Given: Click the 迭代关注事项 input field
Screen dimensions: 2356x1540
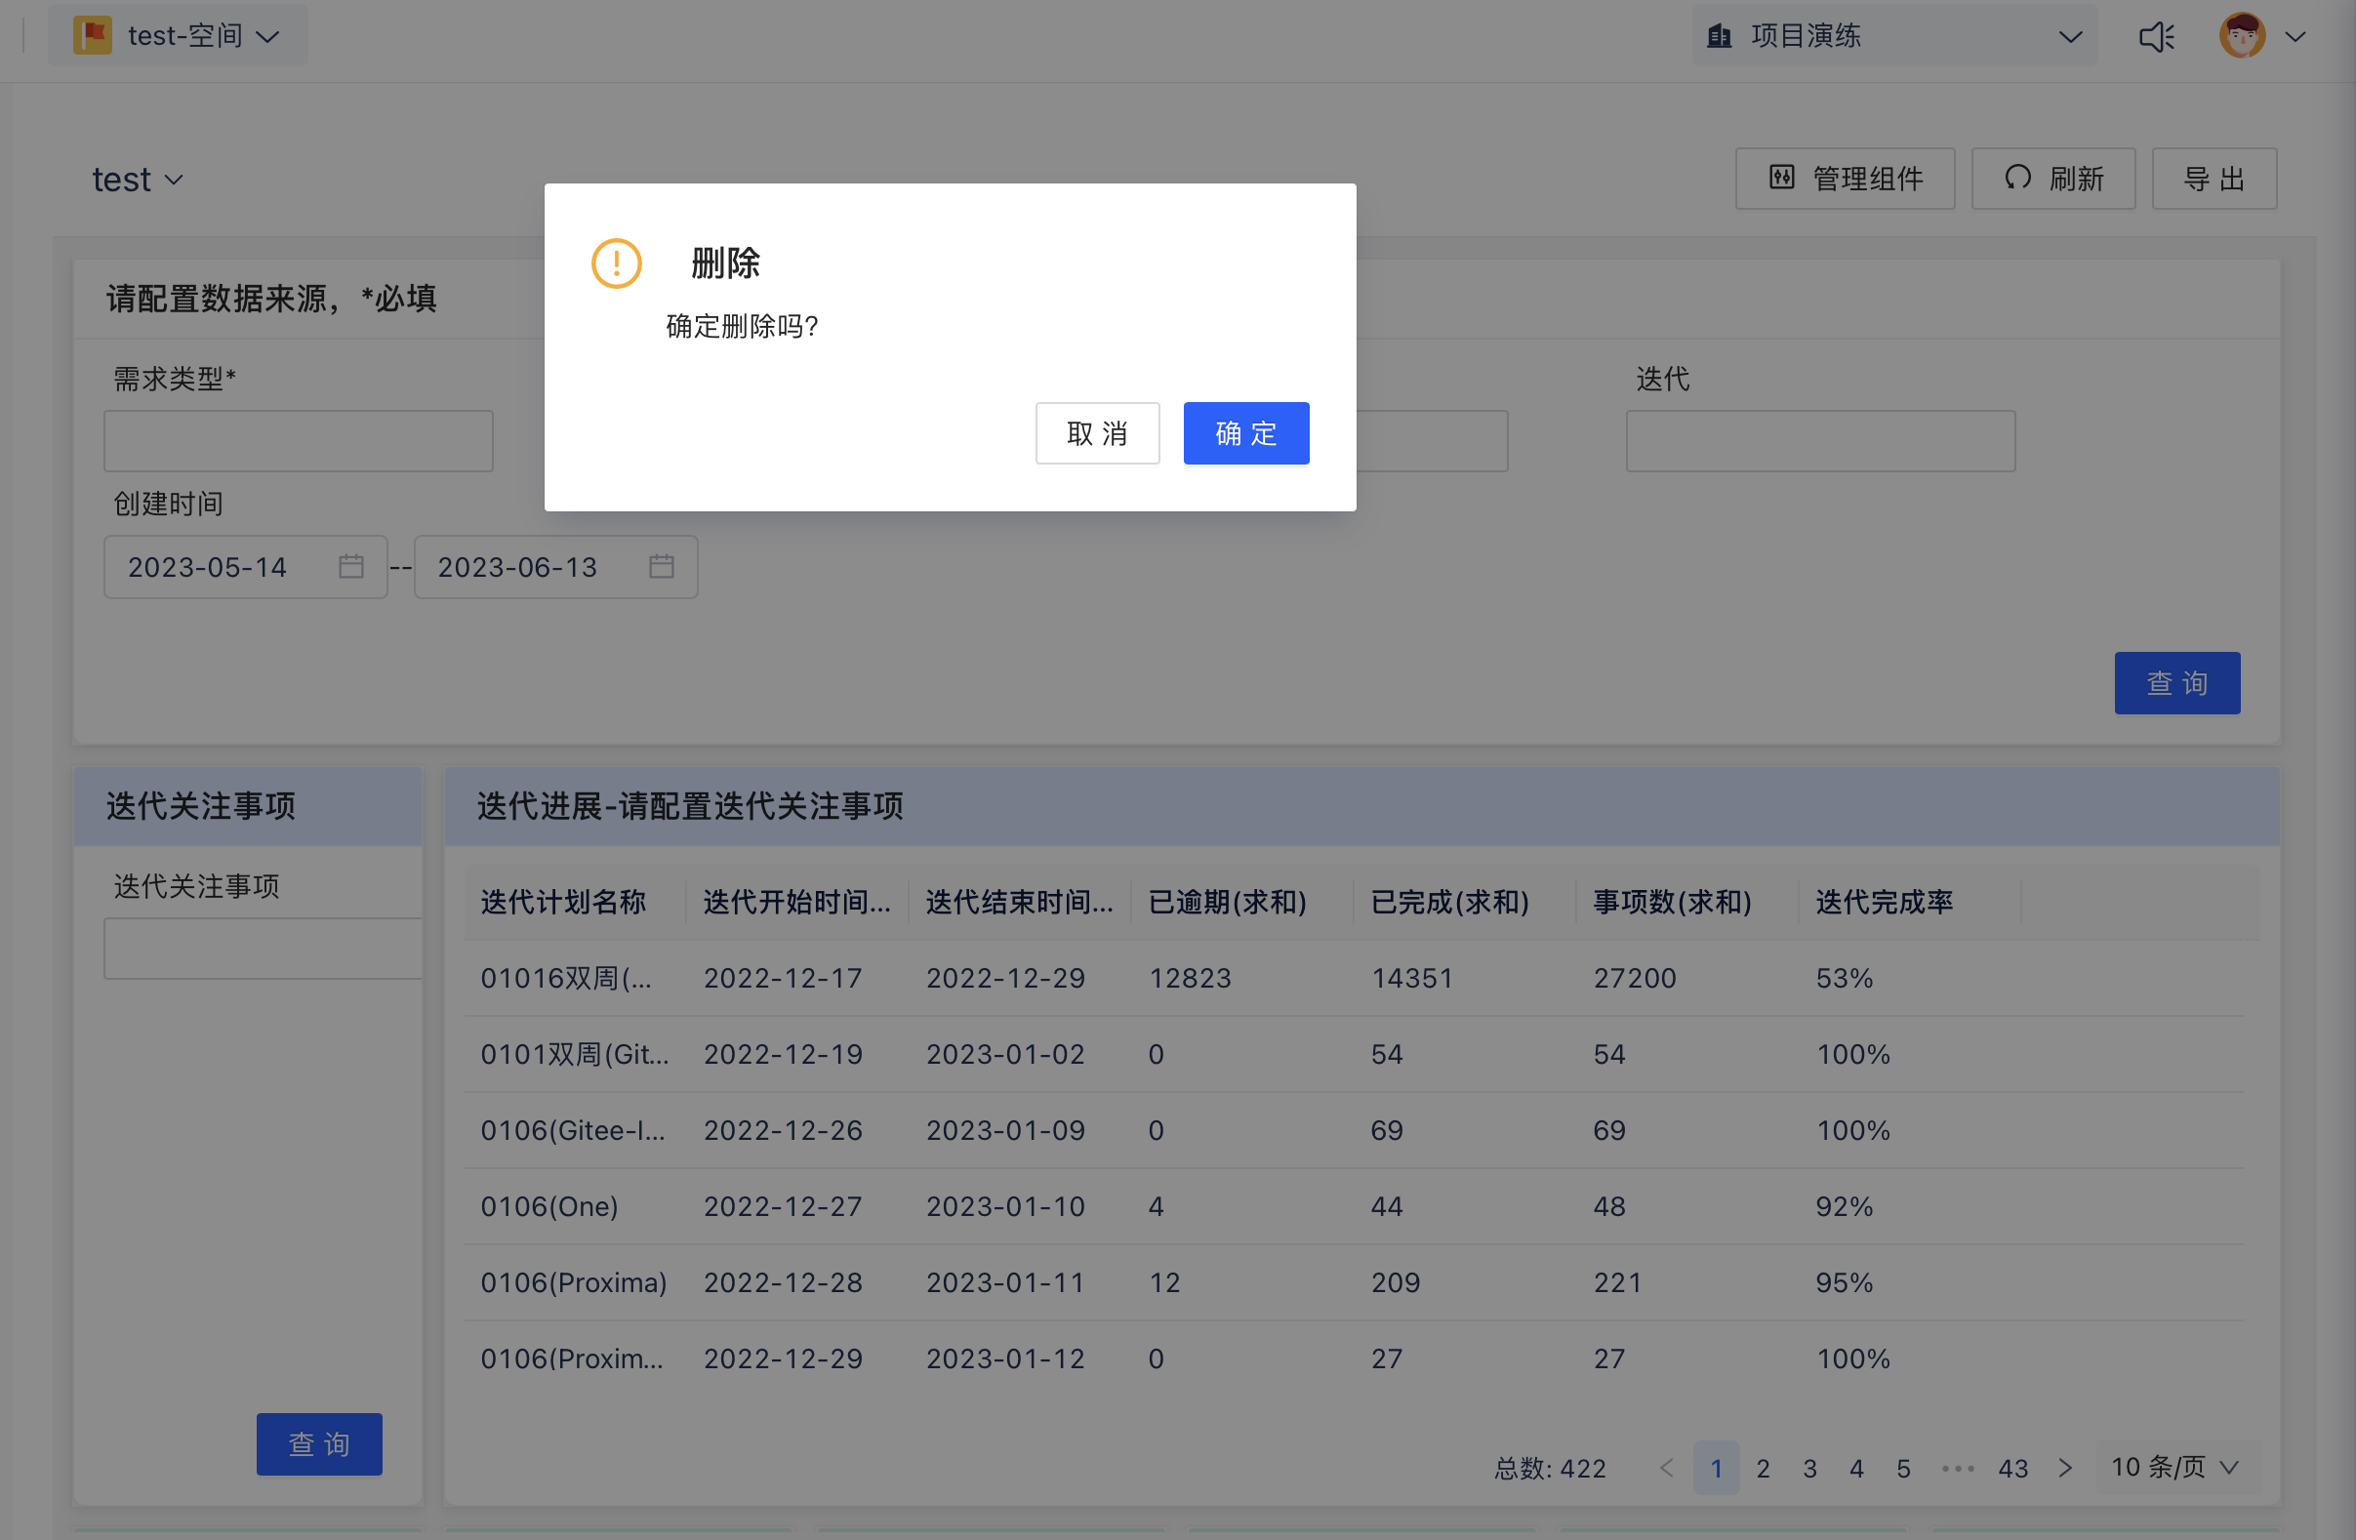Looking at the screenshot, I should tap(263, 949).
